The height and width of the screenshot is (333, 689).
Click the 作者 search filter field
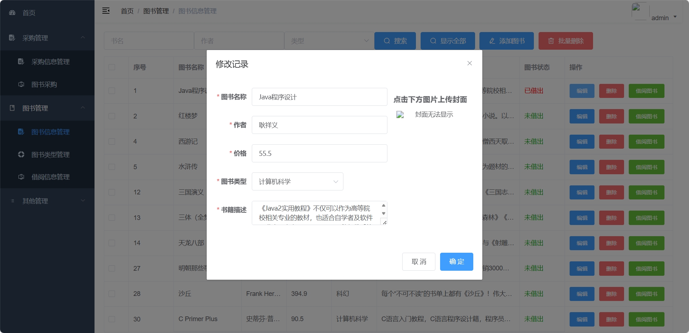pyautogui.click(x=239, y=41)
